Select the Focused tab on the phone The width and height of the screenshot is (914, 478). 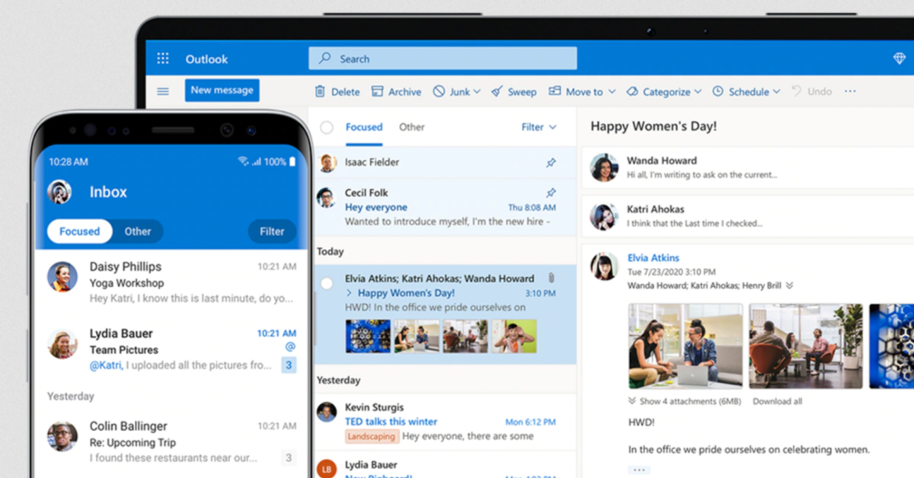[x=79, y=231]
